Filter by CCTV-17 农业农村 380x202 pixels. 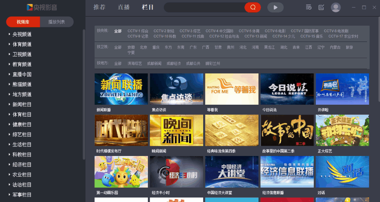click(343, 36)
